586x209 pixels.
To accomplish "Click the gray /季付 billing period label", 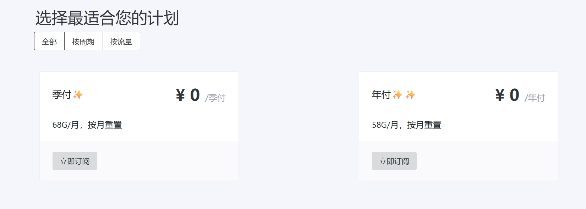I will click(x=215, y=98).
